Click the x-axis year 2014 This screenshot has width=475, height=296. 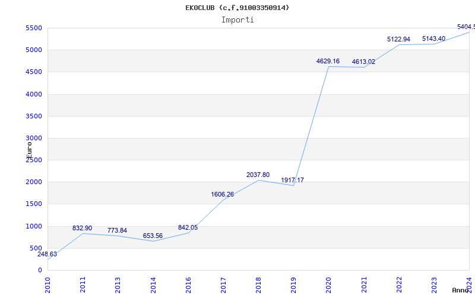point(153,285)
